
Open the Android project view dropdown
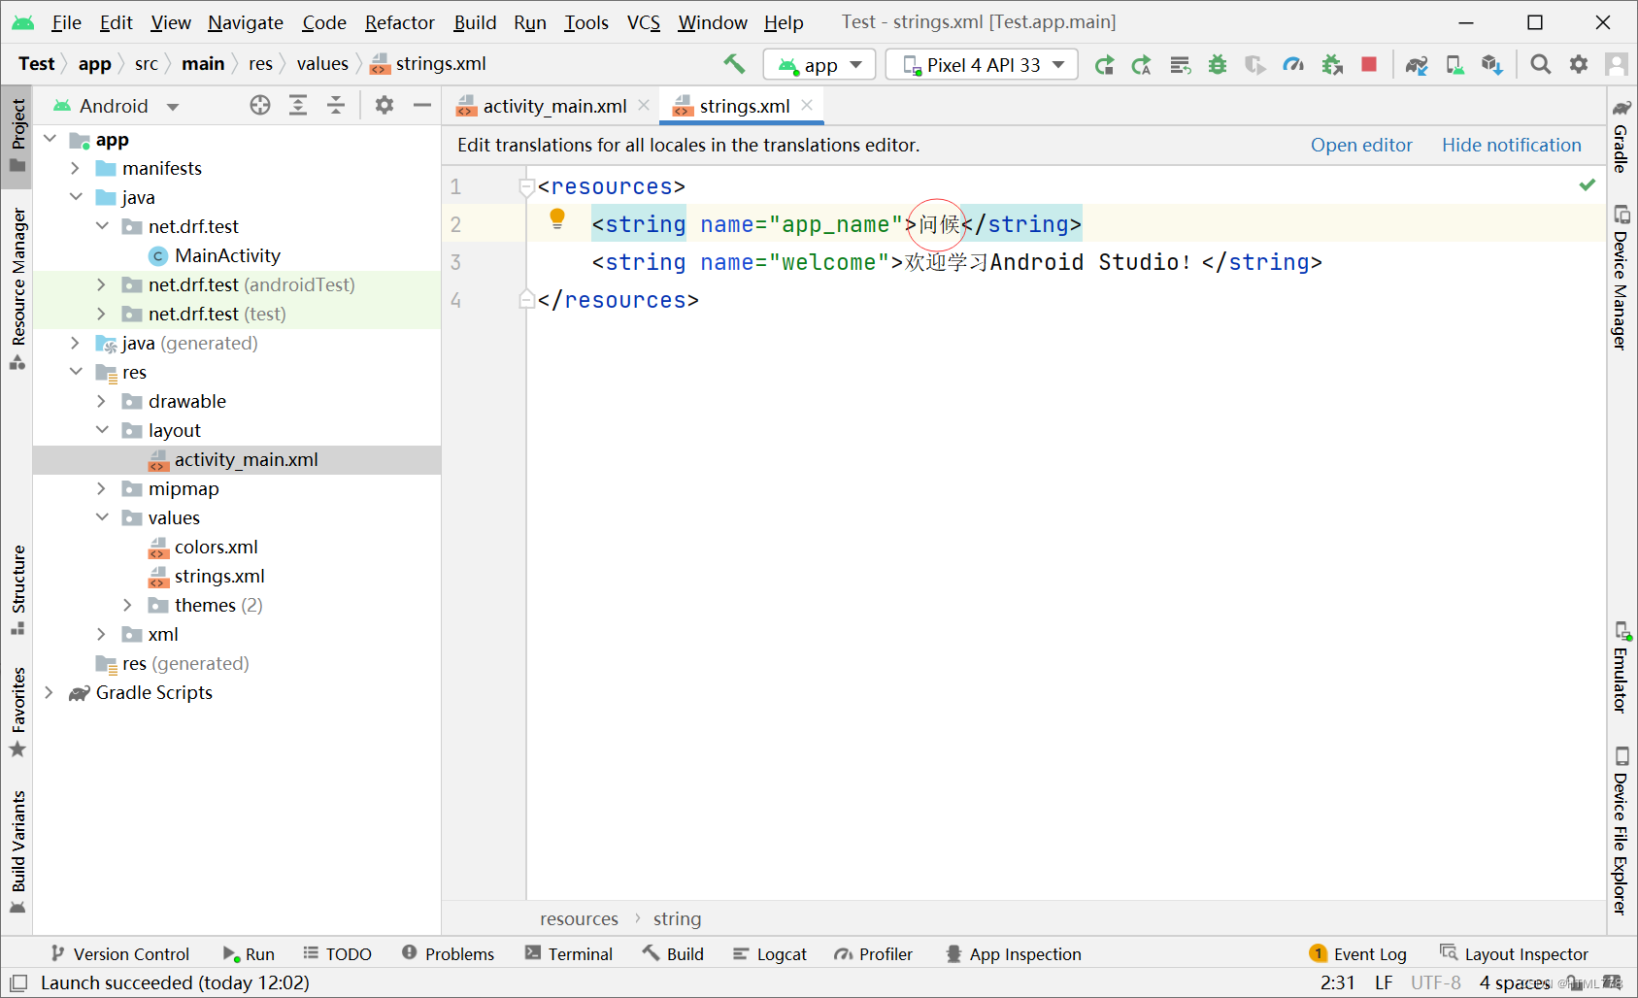pos(117,106)
